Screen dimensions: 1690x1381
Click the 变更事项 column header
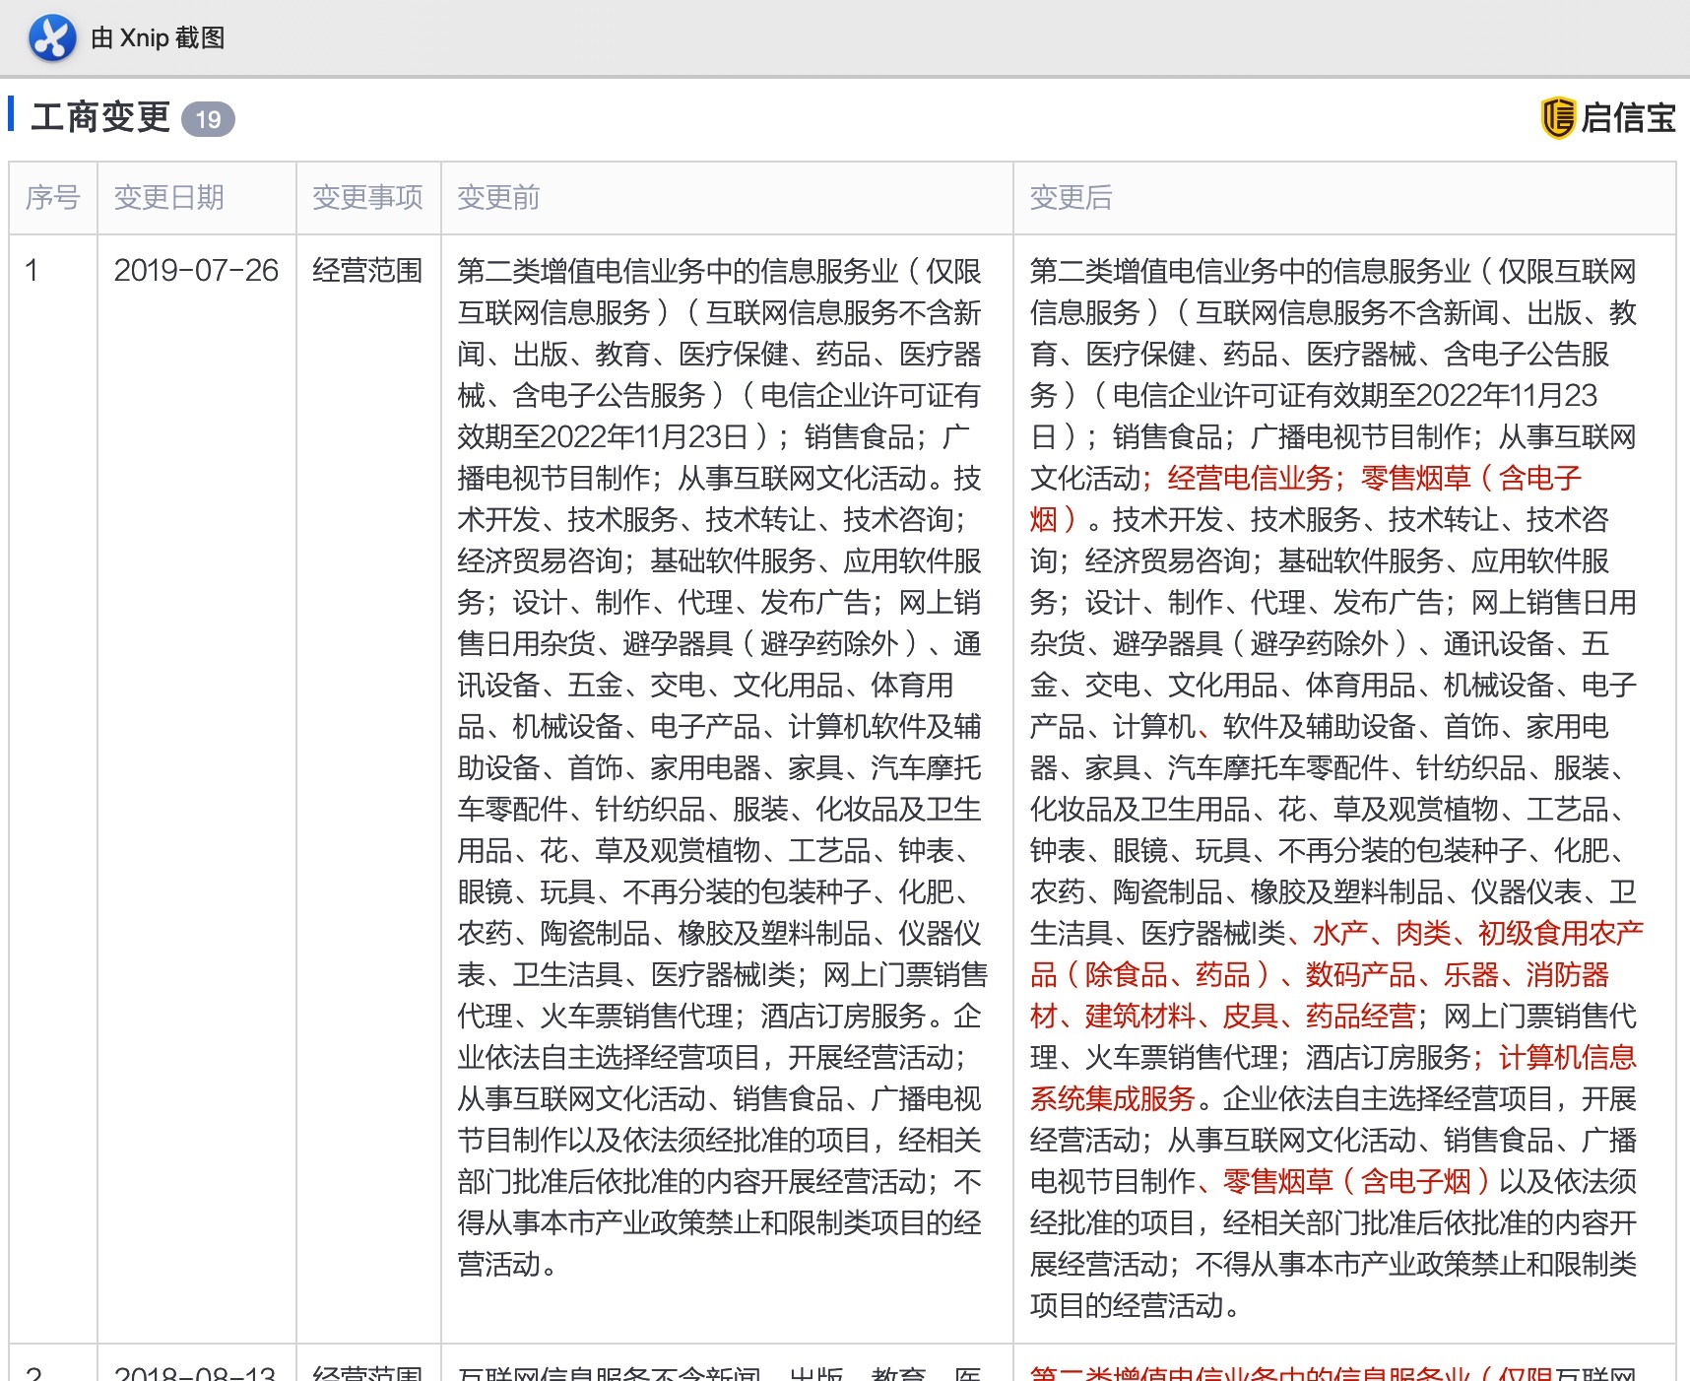(366, 198)
